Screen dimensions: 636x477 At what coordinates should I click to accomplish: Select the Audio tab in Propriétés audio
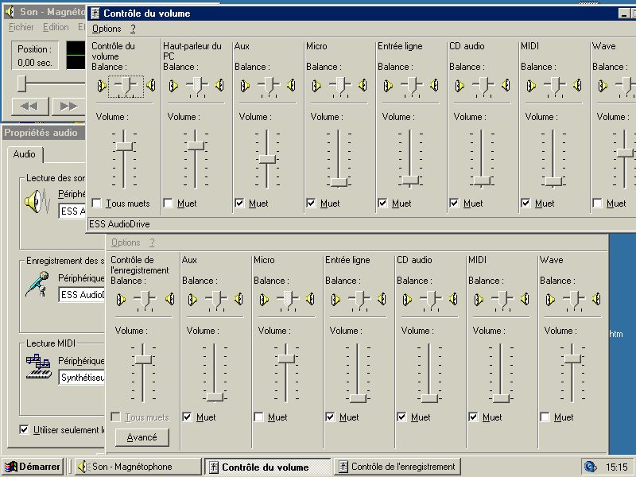point(25,154)
